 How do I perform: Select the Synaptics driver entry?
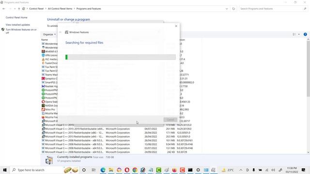(49, 78)
